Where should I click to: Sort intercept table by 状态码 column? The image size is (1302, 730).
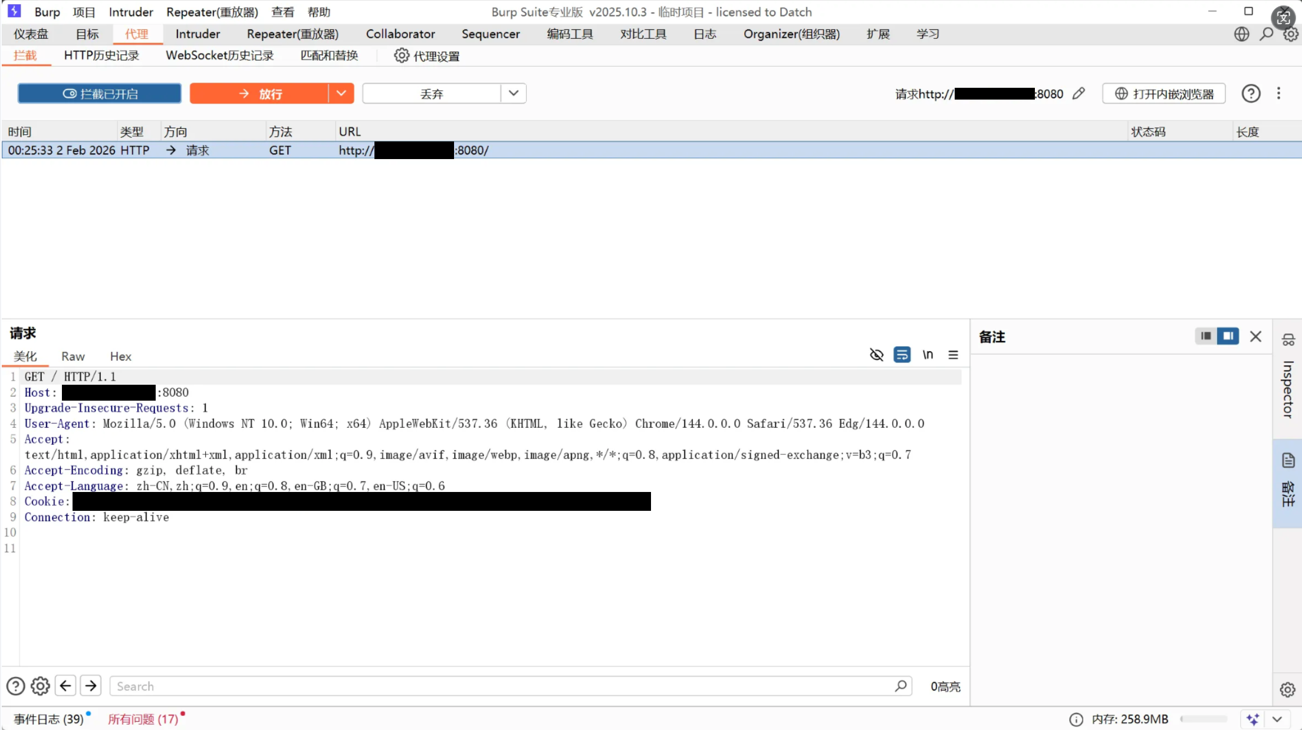click(x=1180, y=131)
